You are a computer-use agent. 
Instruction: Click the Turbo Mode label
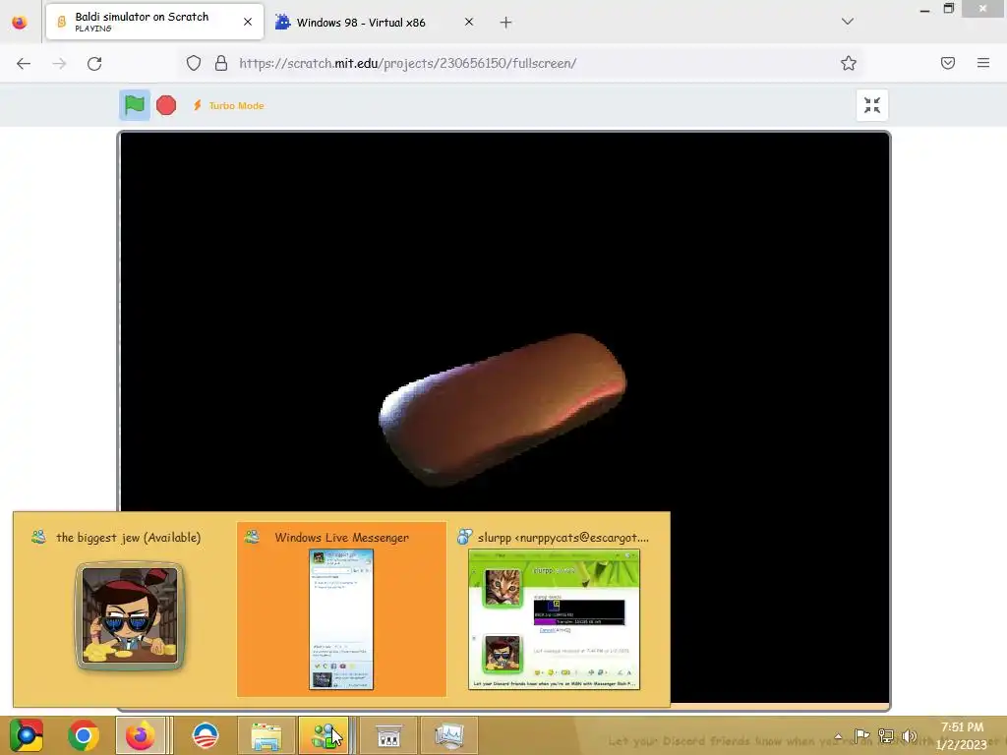[236, 105]
